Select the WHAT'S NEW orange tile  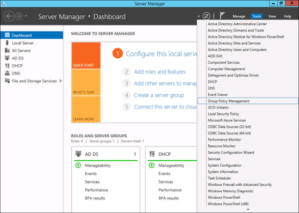click(x=86, y=82)
